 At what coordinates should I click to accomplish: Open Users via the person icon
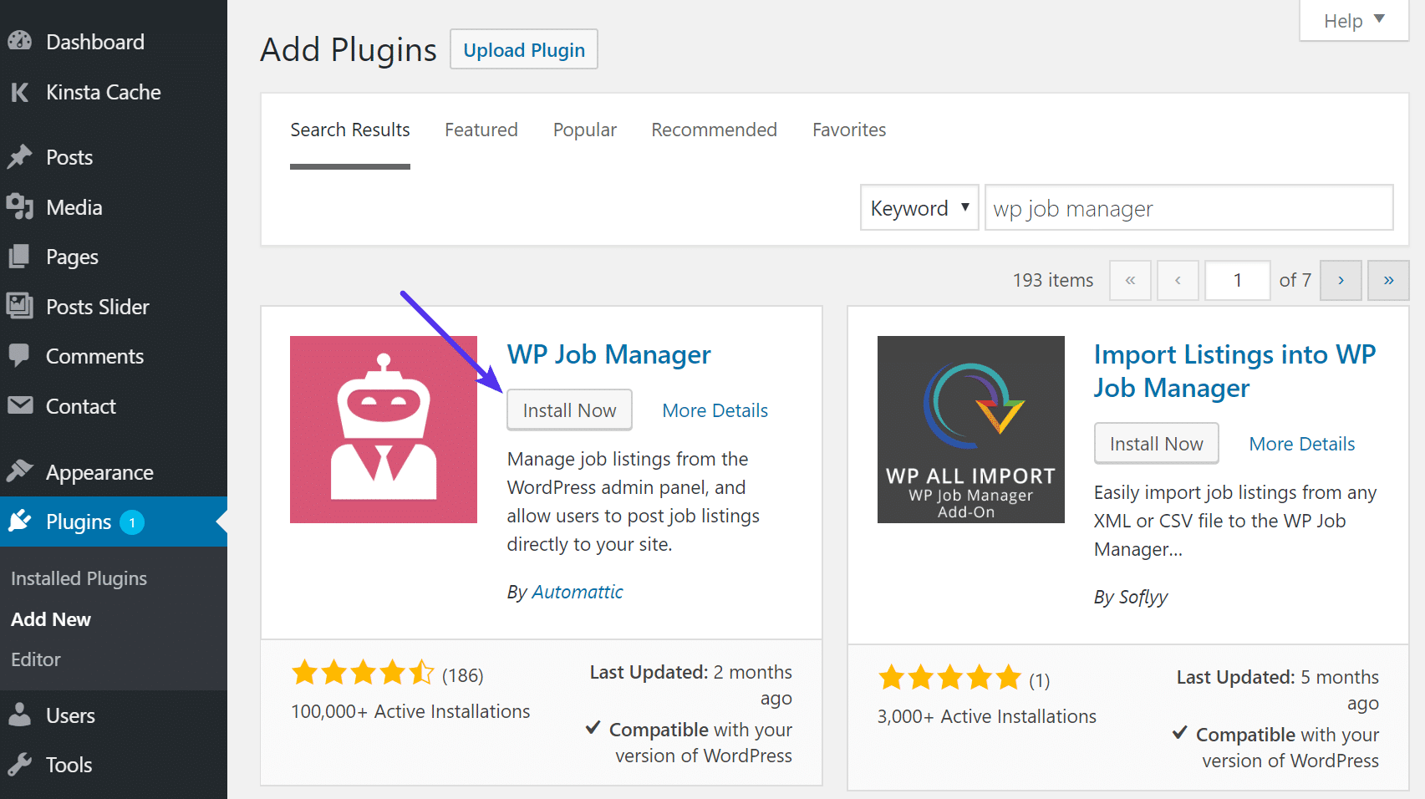(20, 715)
